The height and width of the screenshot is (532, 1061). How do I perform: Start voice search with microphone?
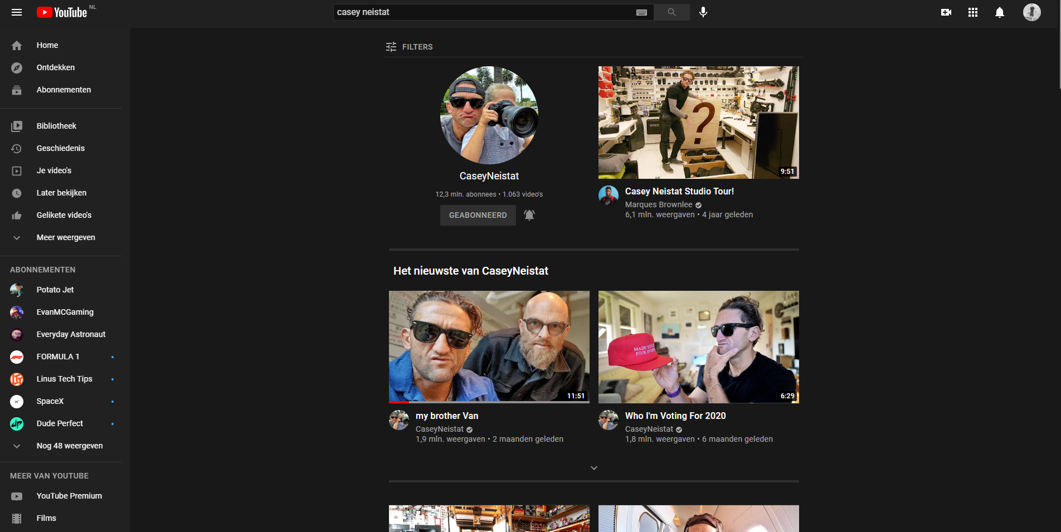tap(703, 12)
